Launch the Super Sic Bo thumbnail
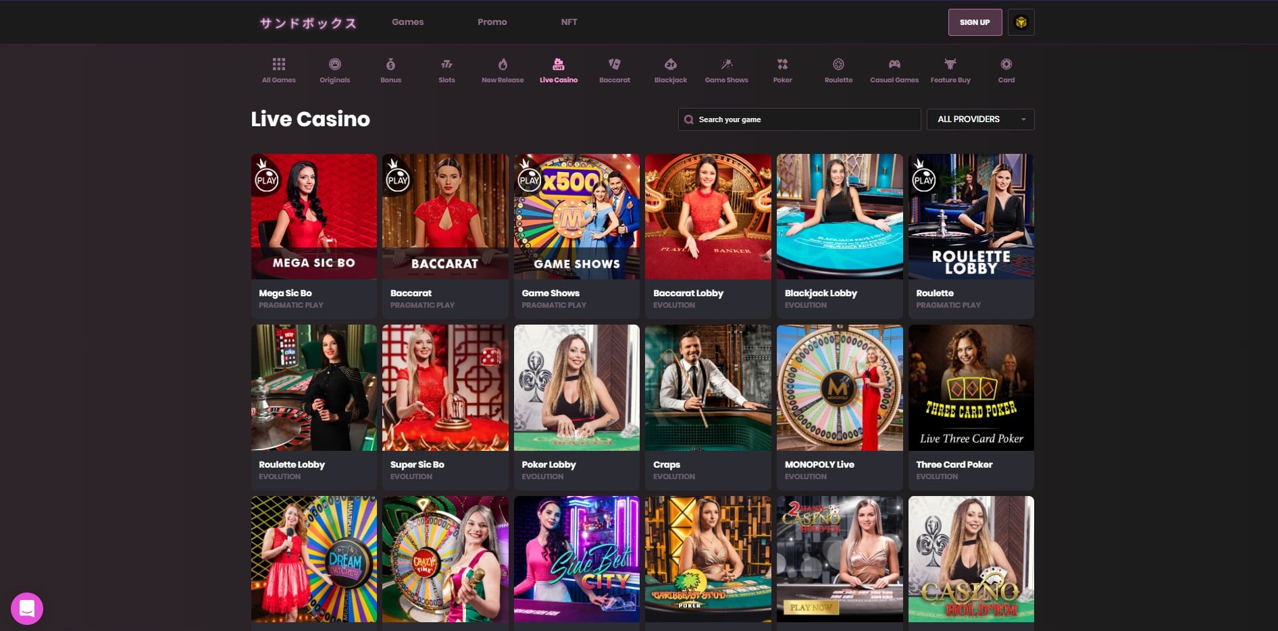1278x631 pixels. point(445,387)
